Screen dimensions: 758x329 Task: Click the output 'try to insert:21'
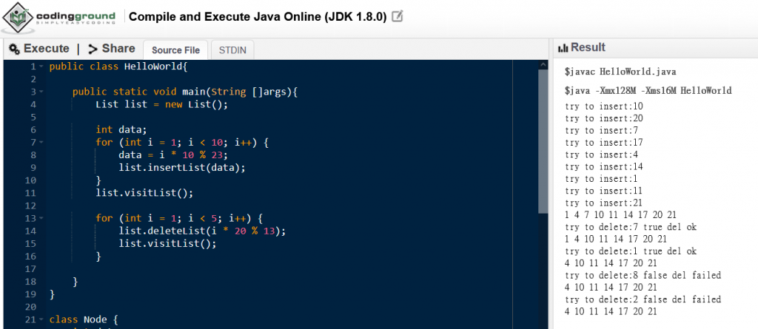click(x=604, y=203)
